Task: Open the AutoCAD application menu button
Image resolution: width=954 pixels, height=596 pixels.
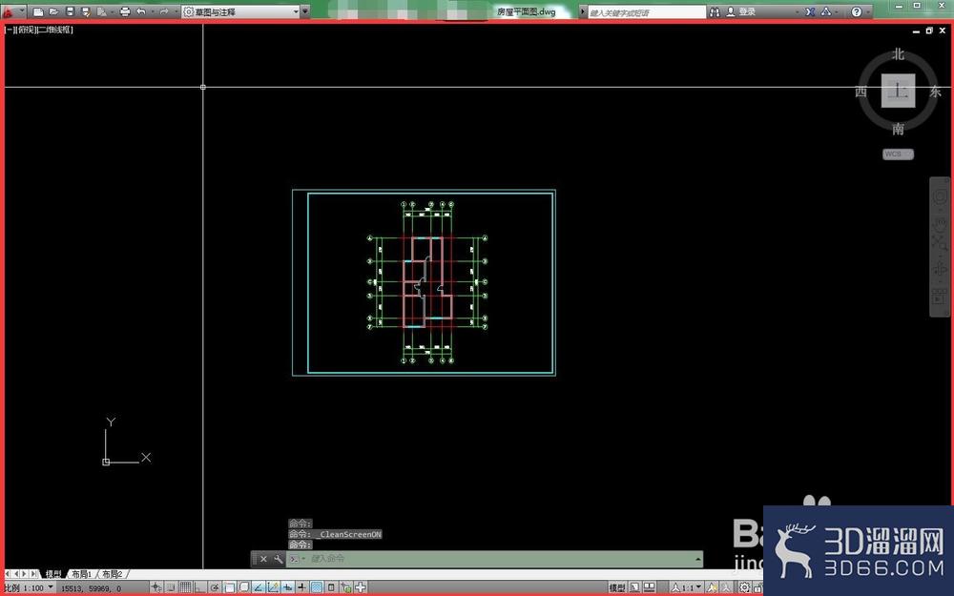Action: click(12, 11)
